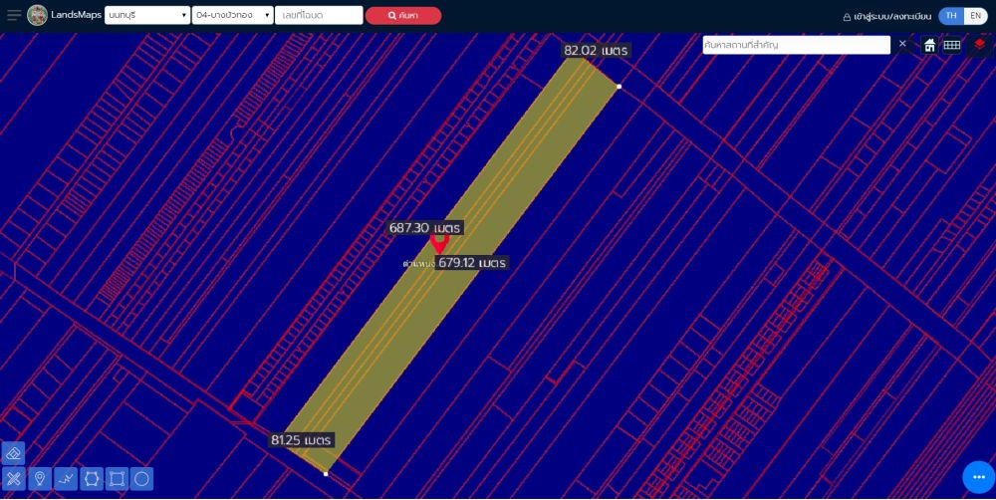Pick the circle drawing tool
Viewport: 996px width, 500px height.
[142, 479]
